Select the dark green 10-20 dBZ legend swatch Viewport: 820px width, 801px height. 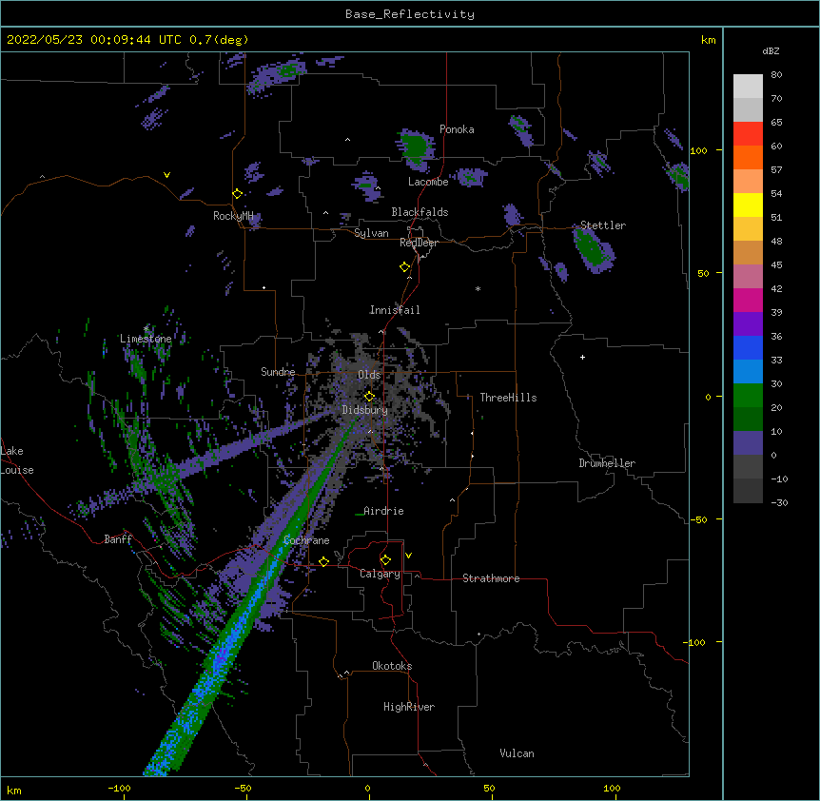click(748, 420)
